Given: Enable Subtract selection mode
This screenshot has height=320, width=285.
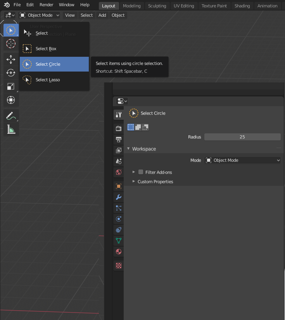Looking at the screenshot, I should (145, 127).
